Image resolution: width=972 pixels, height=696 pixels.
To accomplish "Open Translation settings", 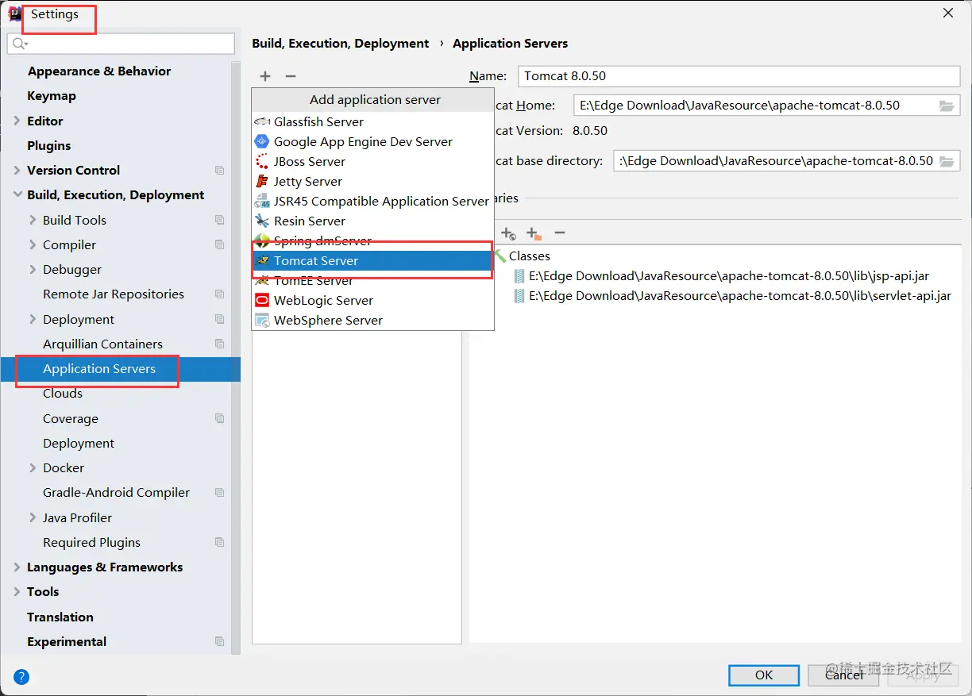I will click(60, 617).
